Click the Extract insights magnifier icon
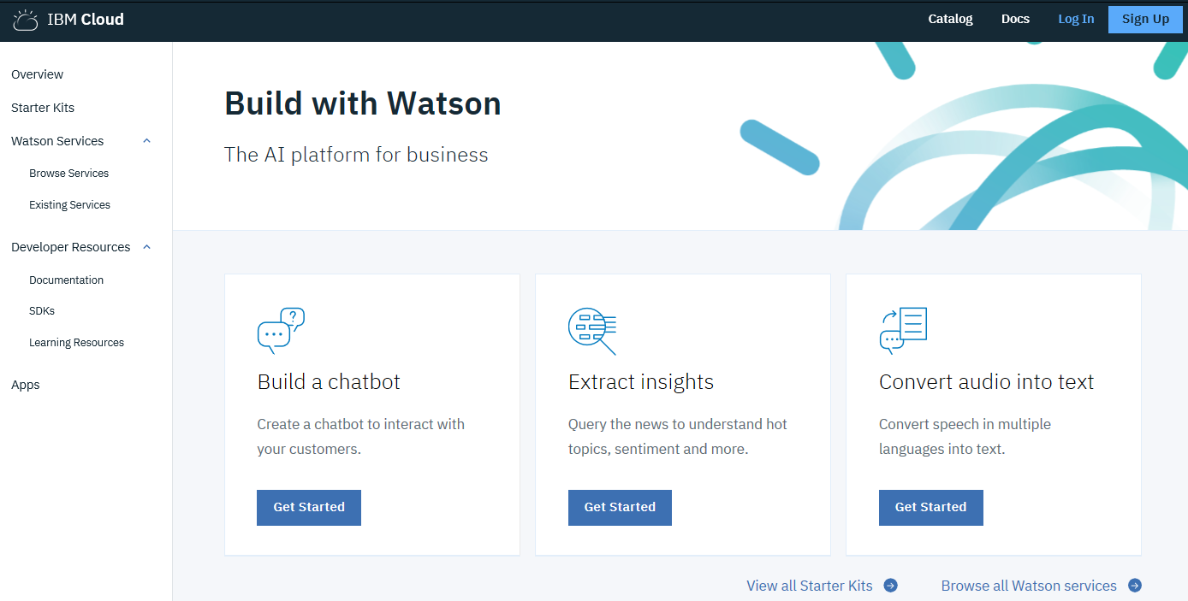 (x=592, y=331)
